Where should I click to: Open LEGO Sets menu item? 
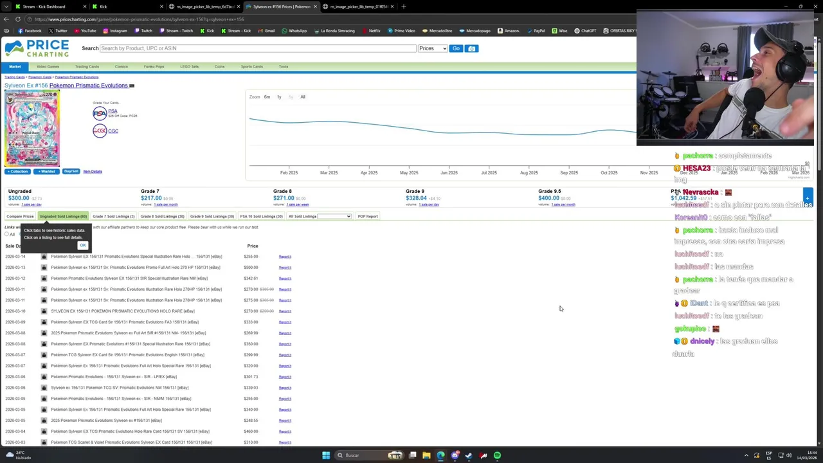point(190,66)
